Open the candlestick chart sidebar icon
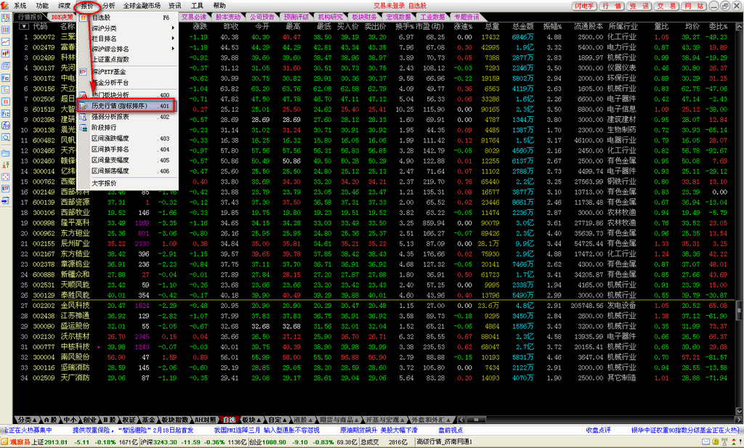 (5, 54)
